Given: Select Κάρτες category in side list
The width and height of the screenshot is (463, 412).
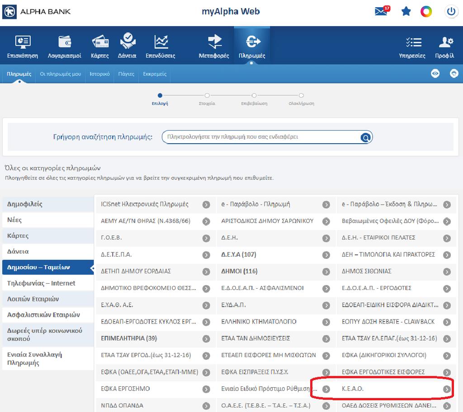Looking at the screenshot, I should click(48, 236).
